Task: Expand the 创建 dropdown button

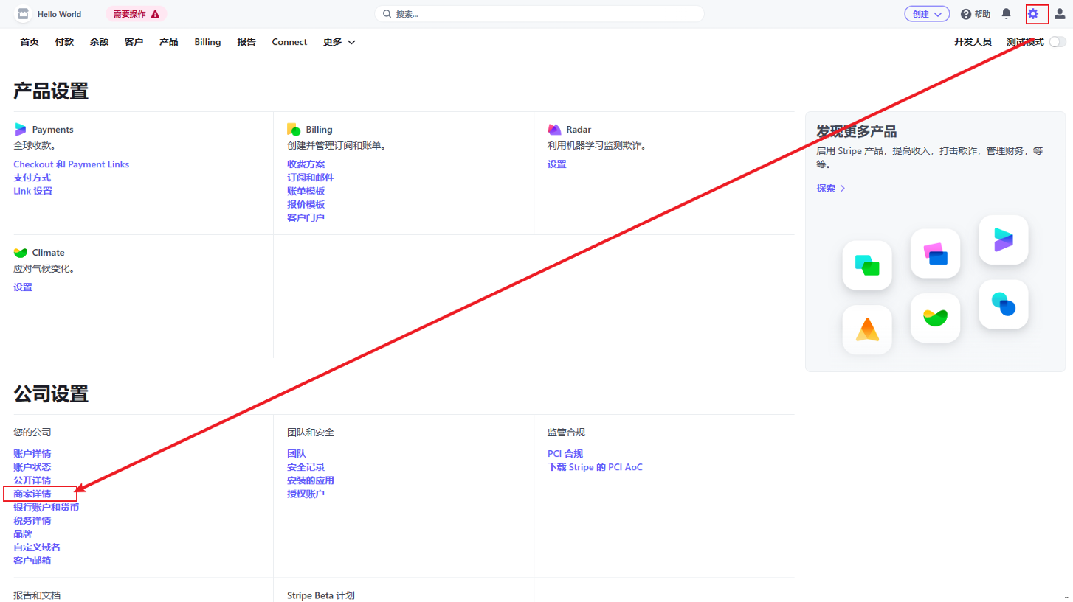Action: 927,14
